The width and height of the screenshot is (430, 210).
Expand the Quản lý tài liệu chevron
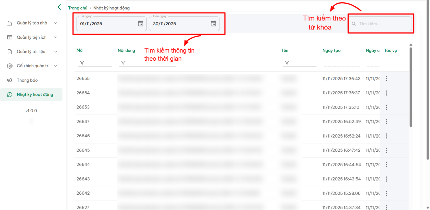tap(56, 52)
